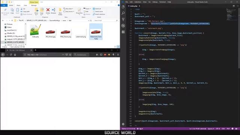Open the Manage gear in VS Code

(123, 124)
